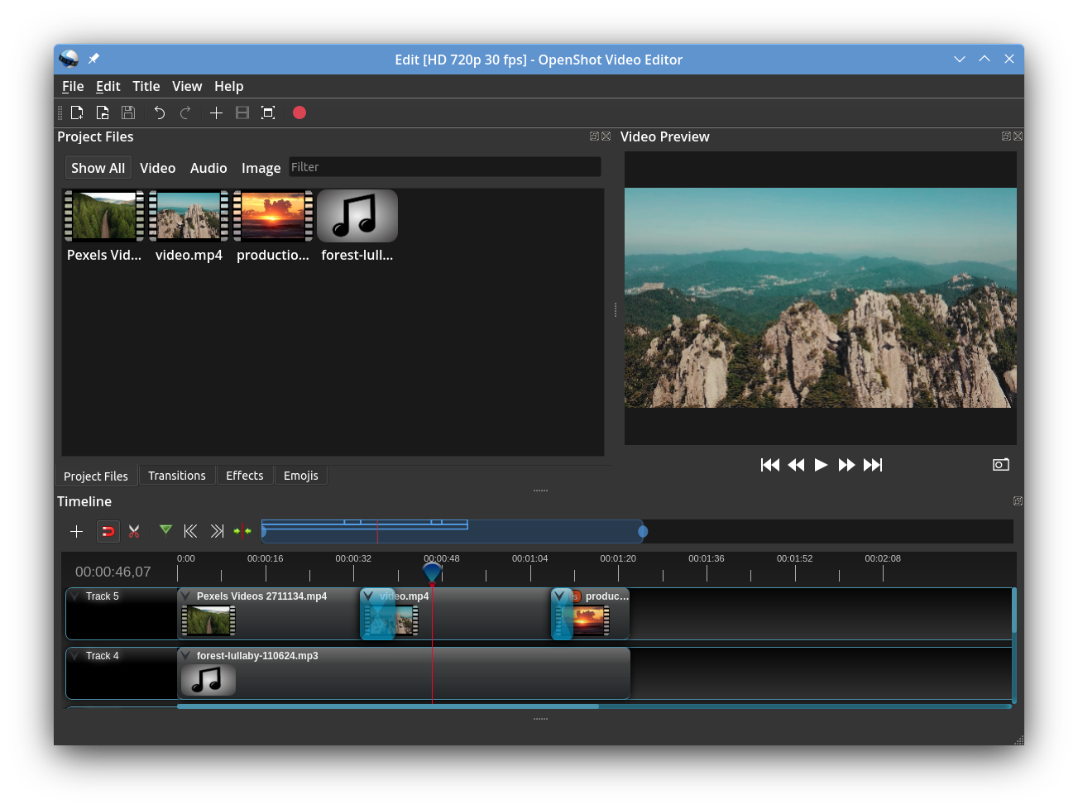Click the right handle of the zoom slider

click(643, 531)
